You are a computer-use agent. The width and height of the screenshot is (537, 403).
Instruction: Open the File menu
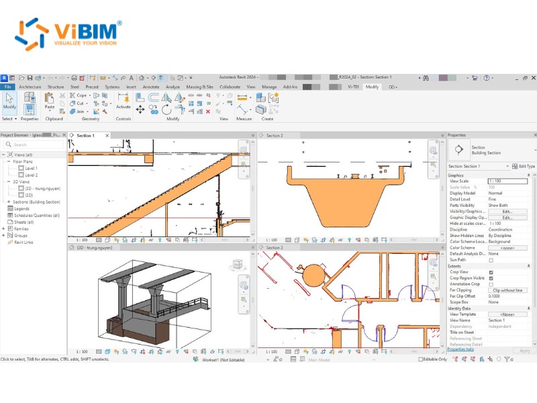tap(7, 87)
